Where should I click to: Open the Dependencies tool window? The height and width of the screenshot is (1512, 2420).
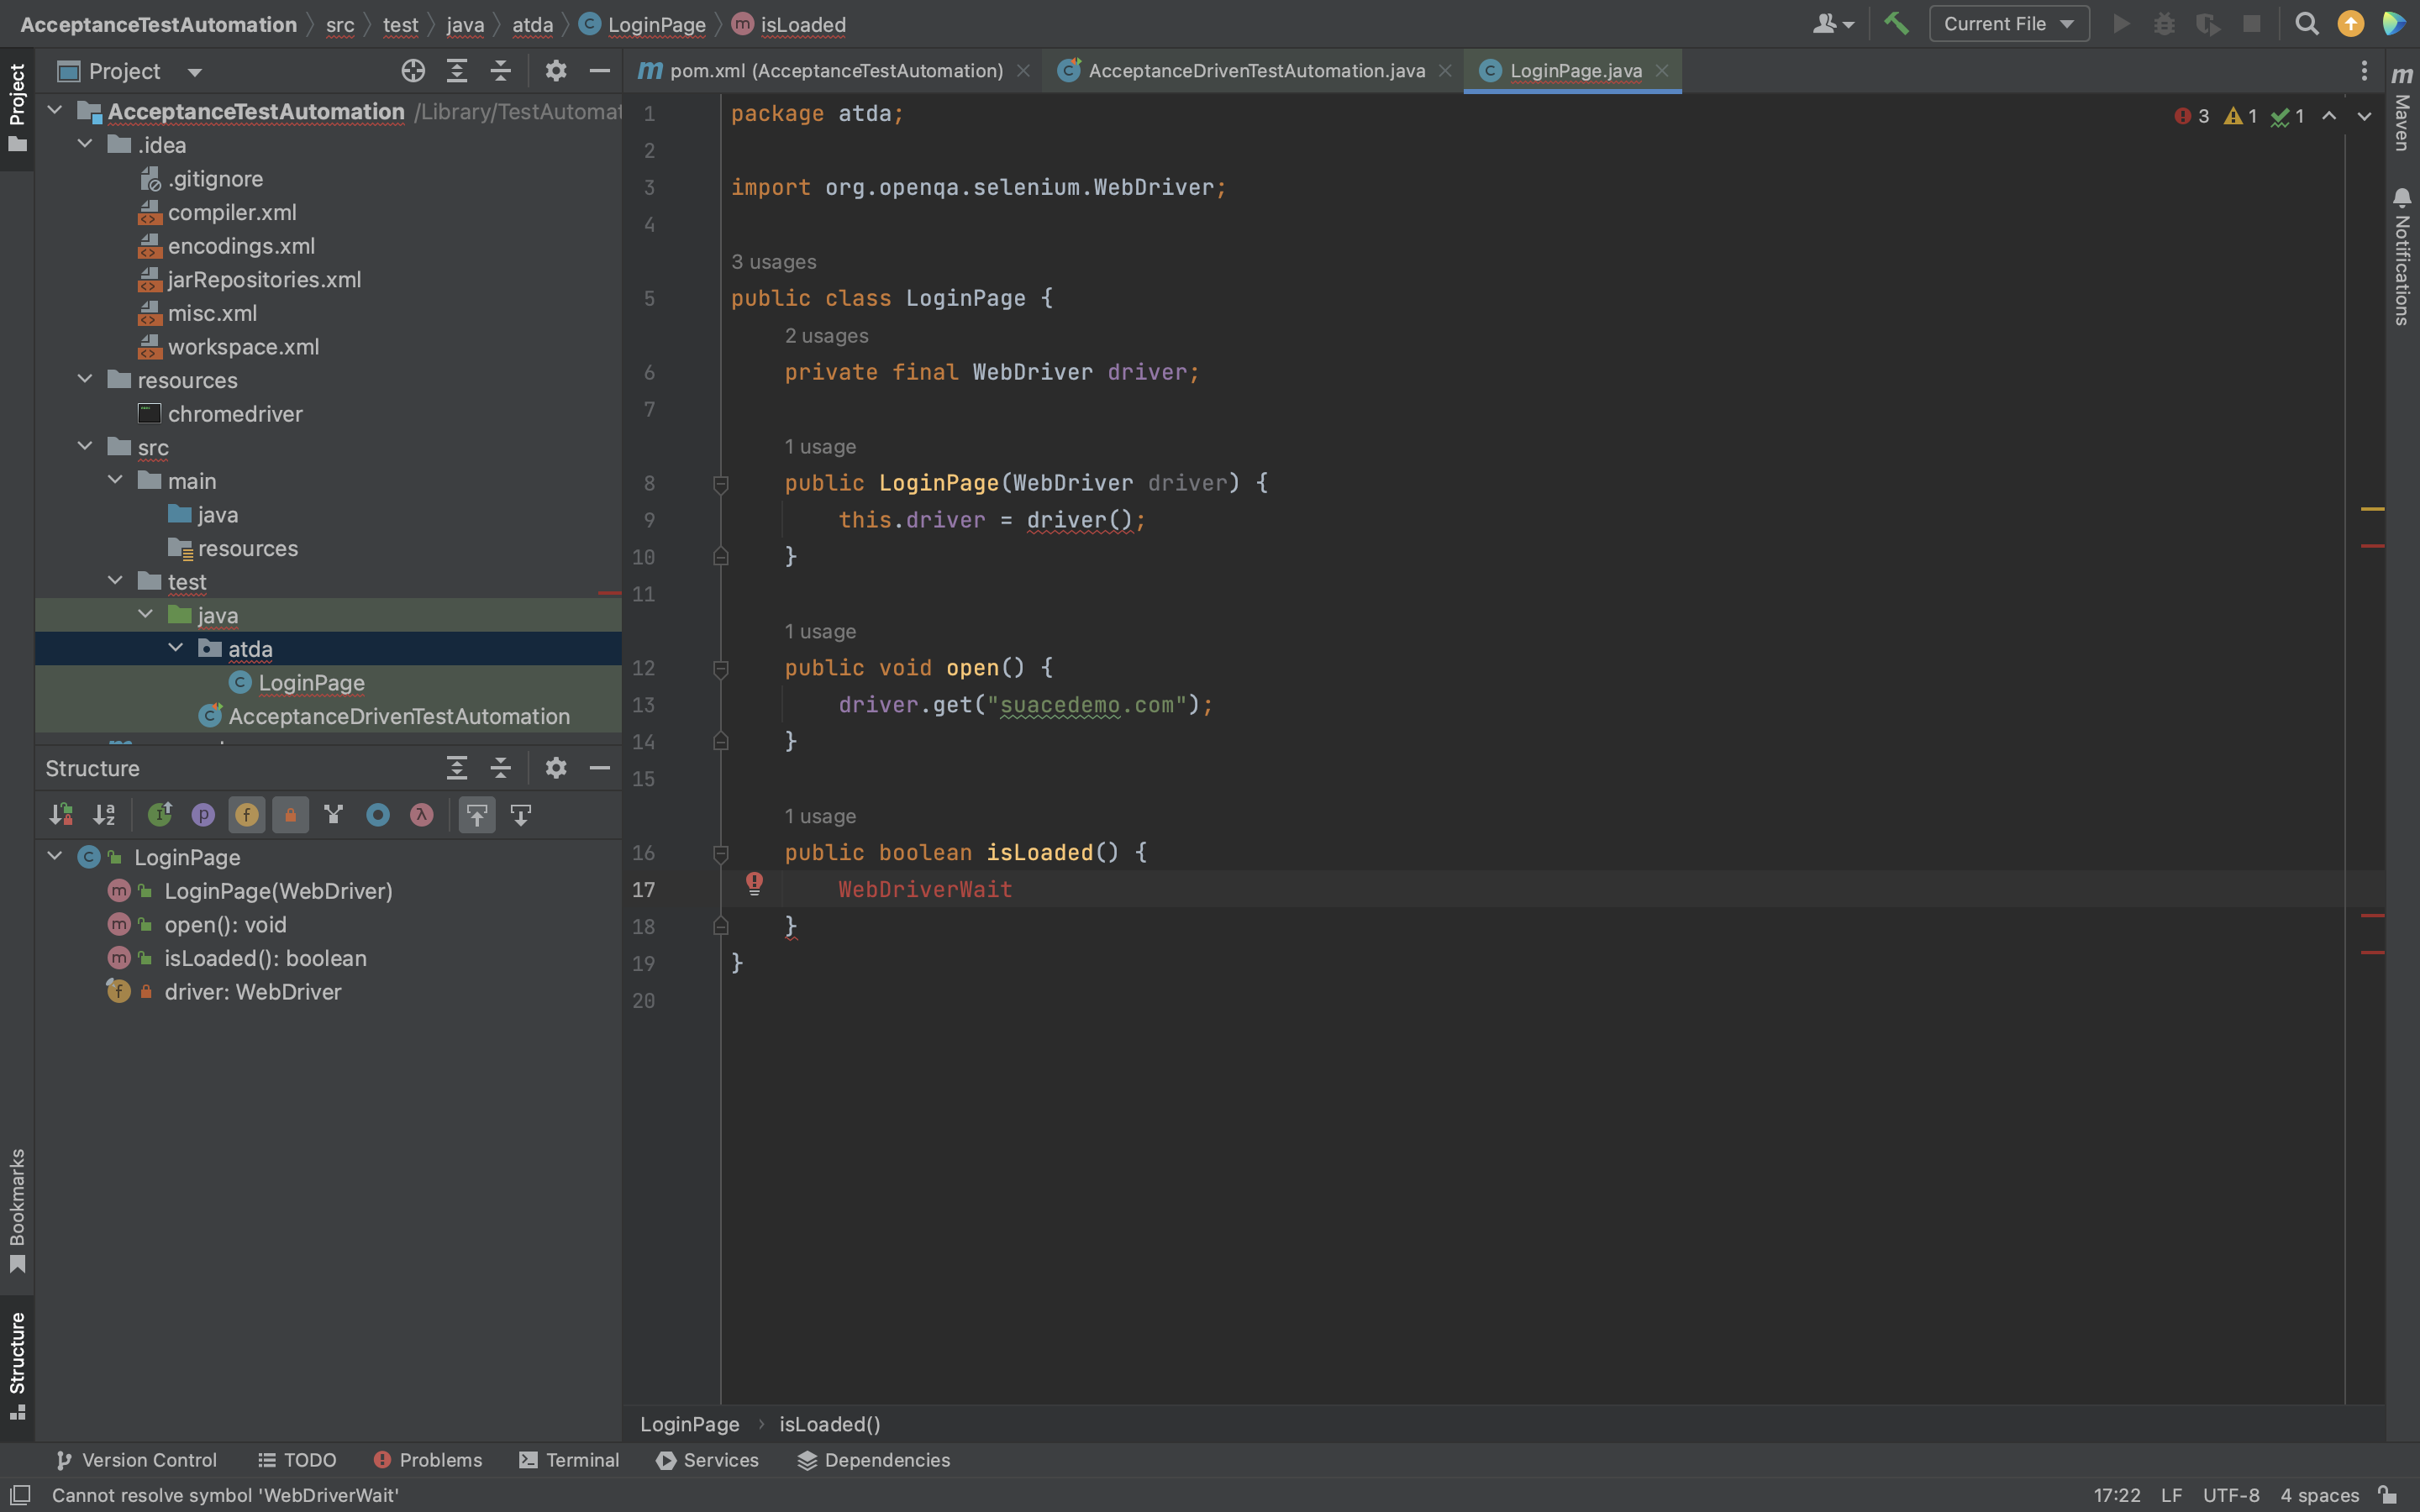pos(874,1460)
